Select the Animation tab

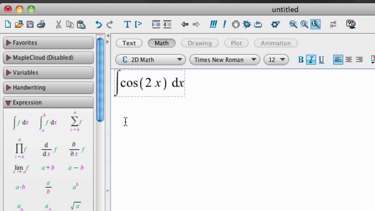[x=276, y=43]
